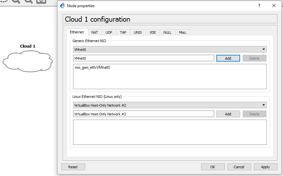Open the UNIX tab
The image size is (283, 176).
[x=138, y=32]
